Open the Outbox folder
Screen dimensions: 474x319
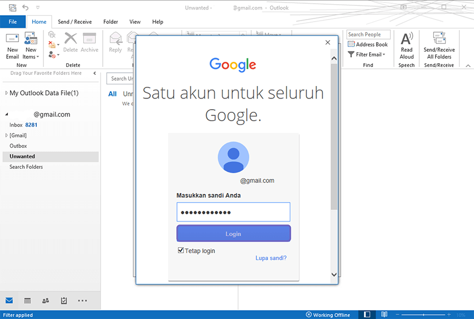click(x=18, y=146)
